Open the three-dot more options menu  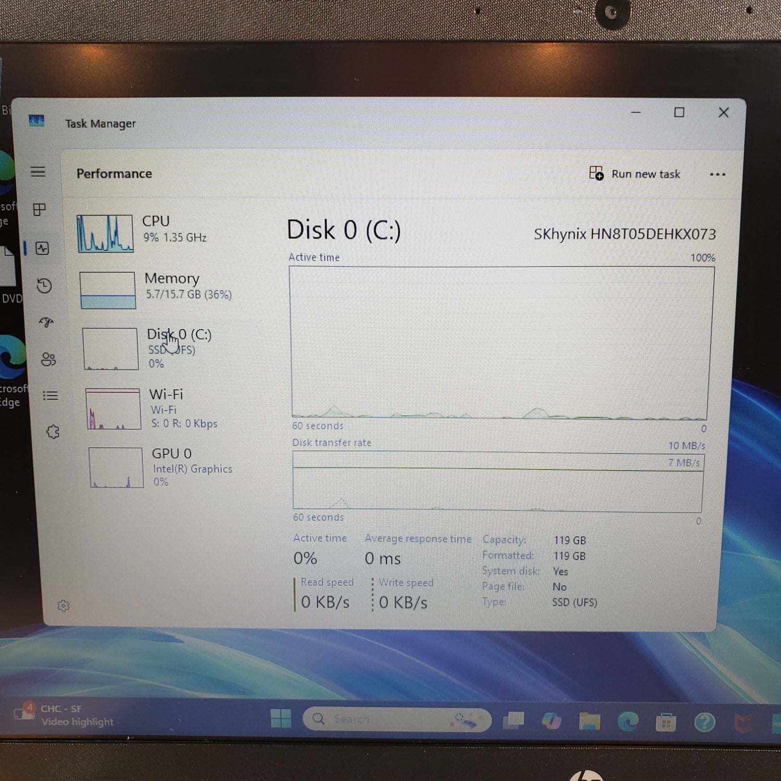717,174
